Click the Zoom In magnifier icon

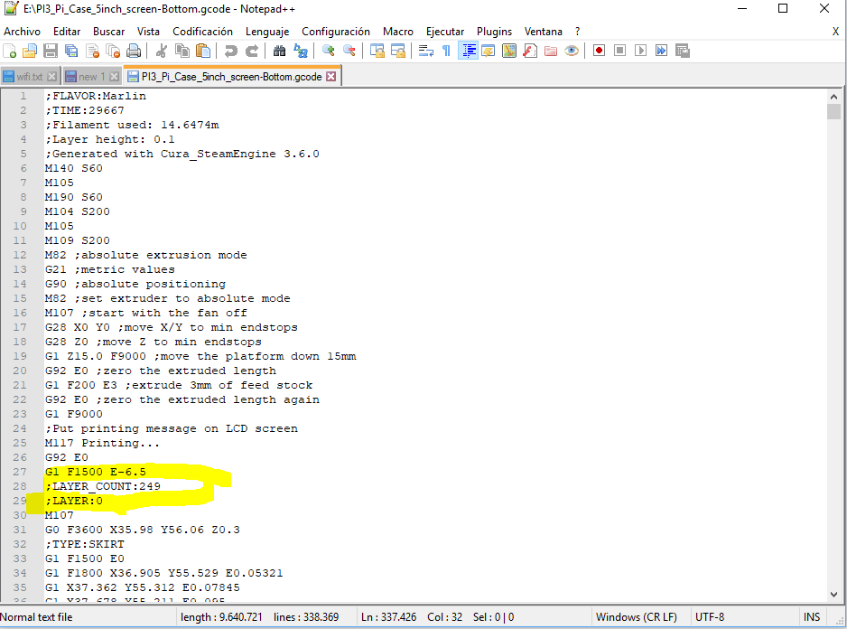[x=329, y=52]
